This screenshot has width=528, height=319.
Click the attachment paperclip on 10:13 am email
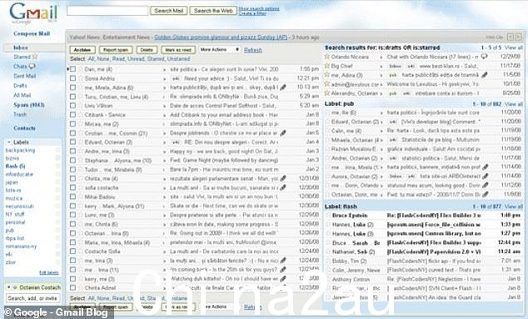(283, 87)
